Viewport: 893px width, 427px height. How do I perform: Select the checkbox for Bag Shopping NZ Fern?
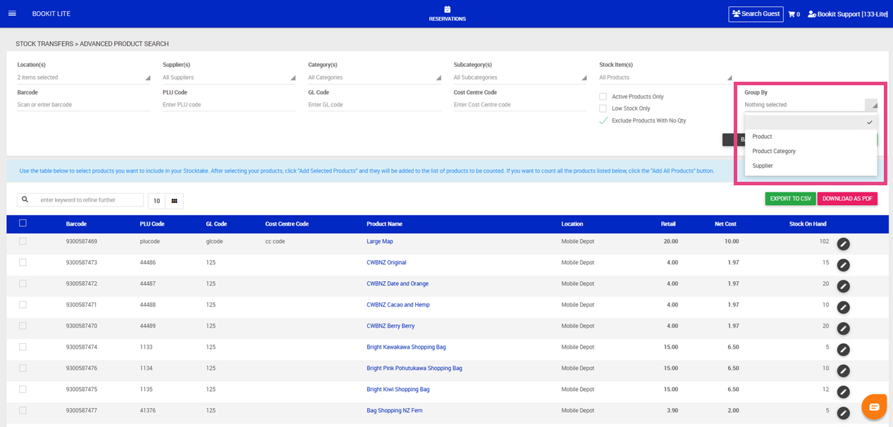tap(23, 410)
